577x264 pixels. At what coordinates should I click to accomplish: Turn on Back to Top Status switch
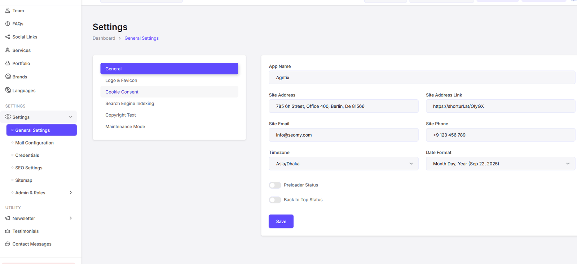pos(275,200)
